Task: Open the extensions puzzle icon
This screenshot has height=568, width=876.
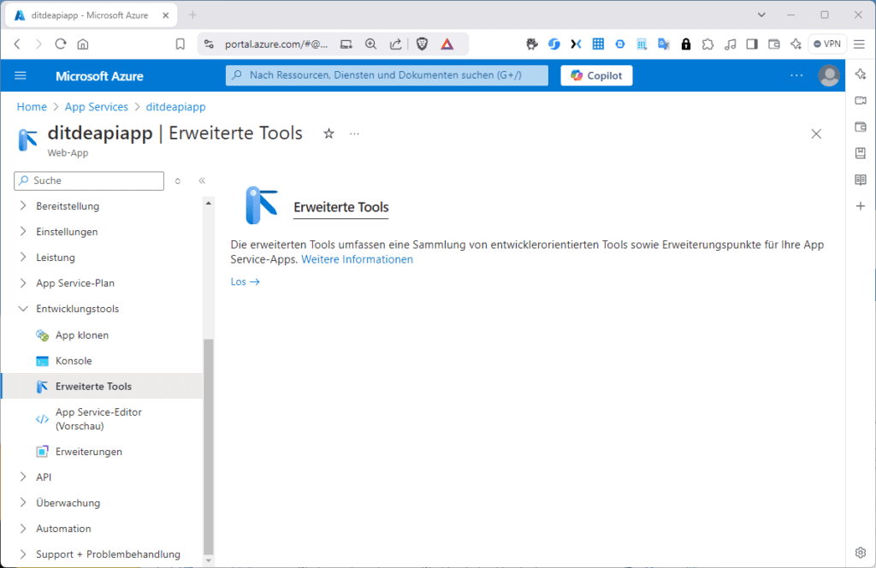Action: [707, 44]
